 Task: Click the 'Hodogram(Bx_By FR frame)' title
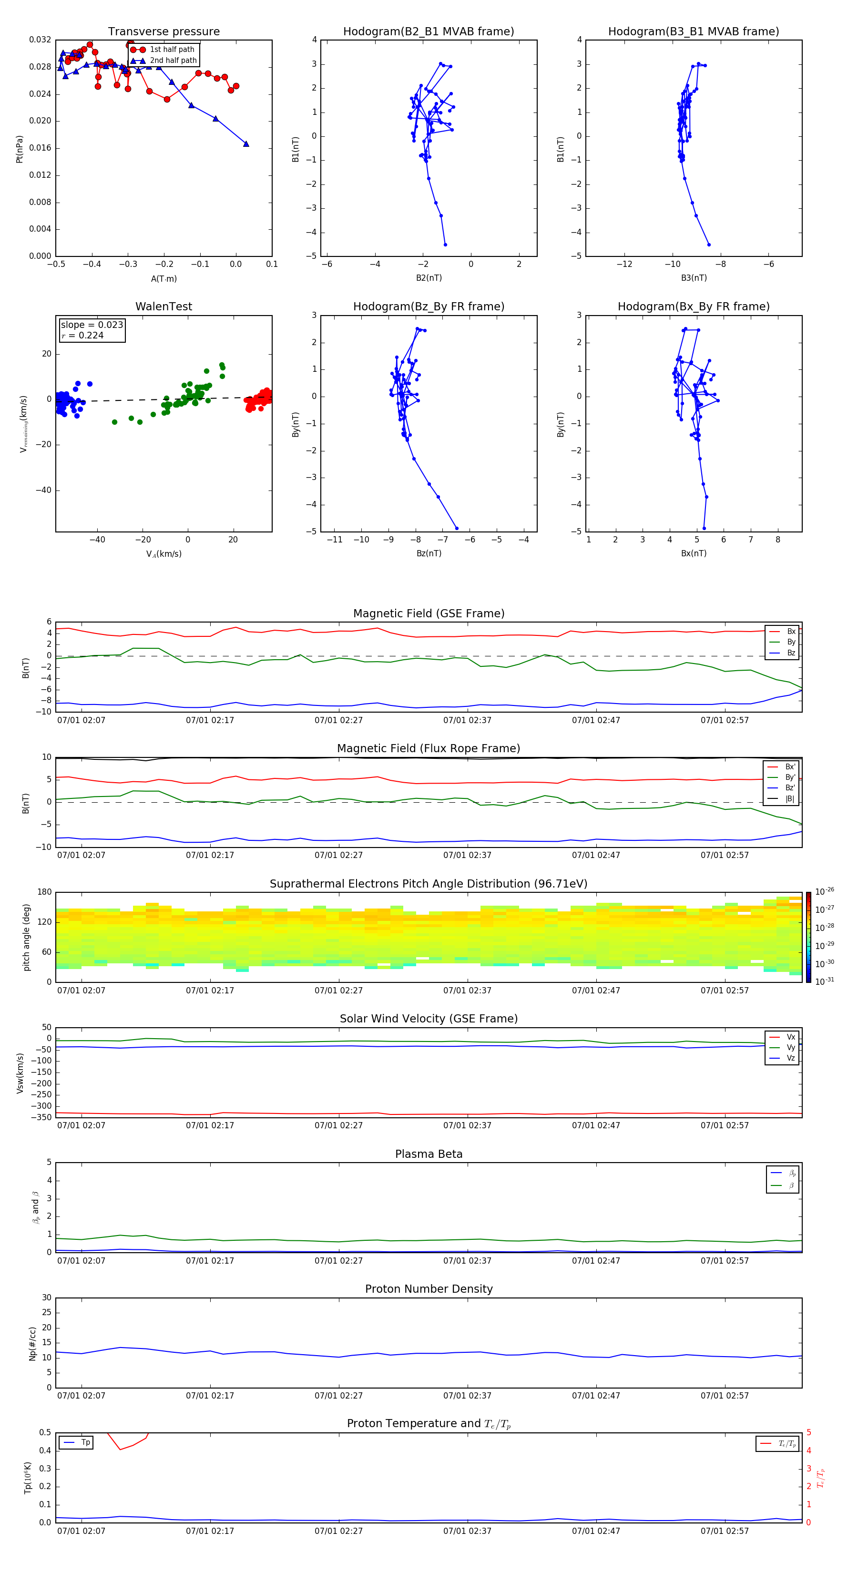coord(694,306)
